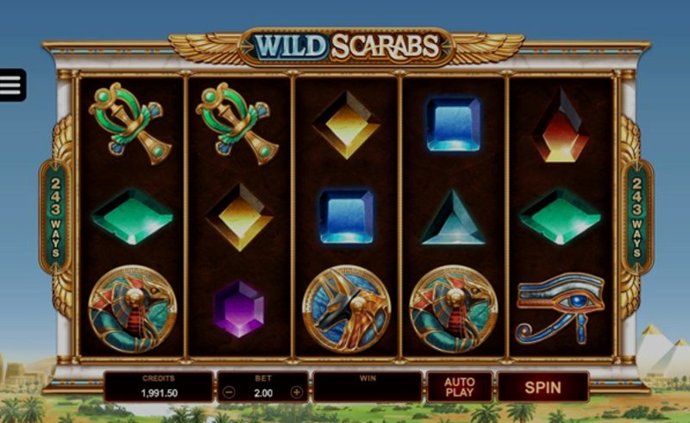Image resolution: width=690 pixels, height=423 pixels.
Task: Increase bet with the plus button
Action: [297, 392]
